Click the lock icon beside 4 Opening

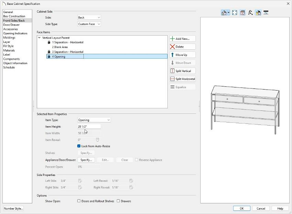pos(49,56)
